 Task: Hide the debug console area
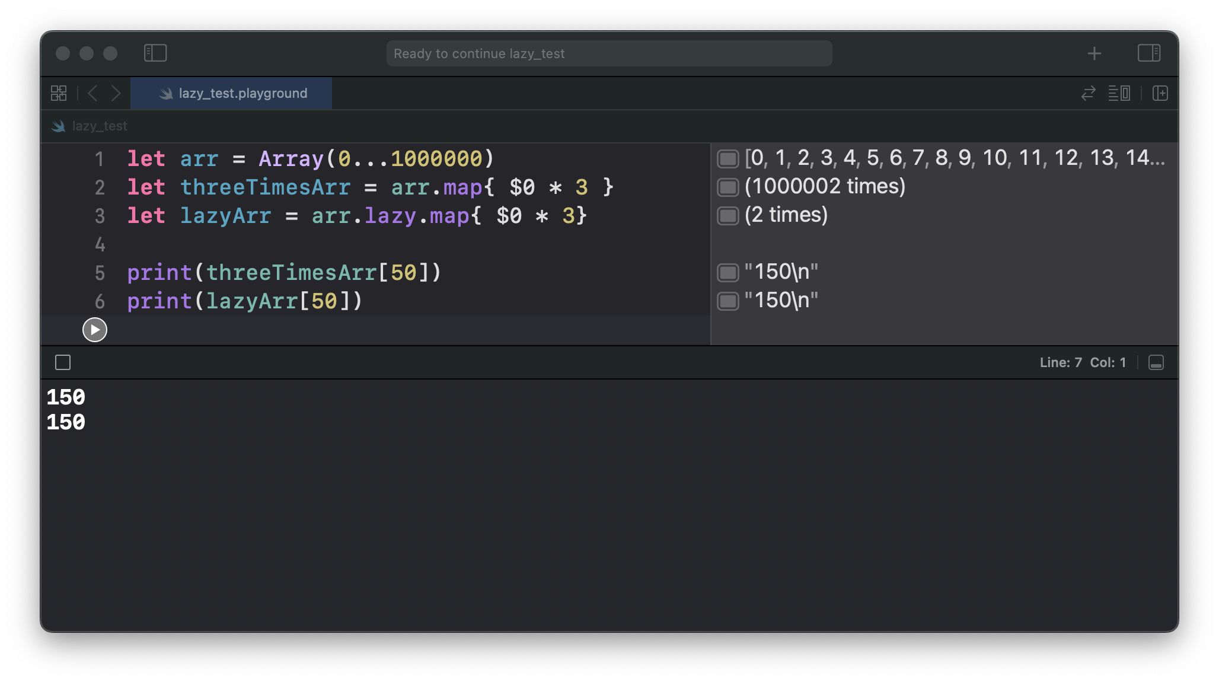pos(1156,363)
